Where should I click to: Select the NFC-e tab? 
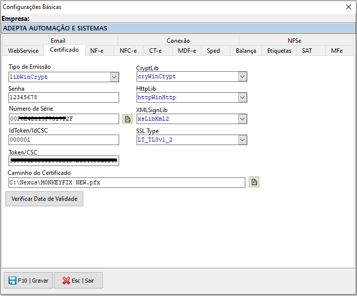128,51
